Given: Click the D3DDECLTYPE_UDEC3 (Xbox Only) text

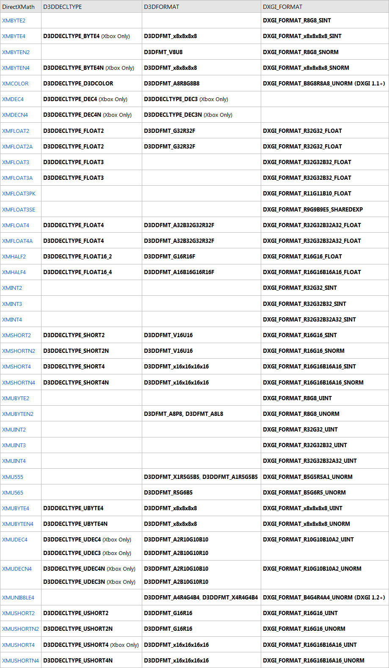Looking at the screenshot, I should 87,553.
